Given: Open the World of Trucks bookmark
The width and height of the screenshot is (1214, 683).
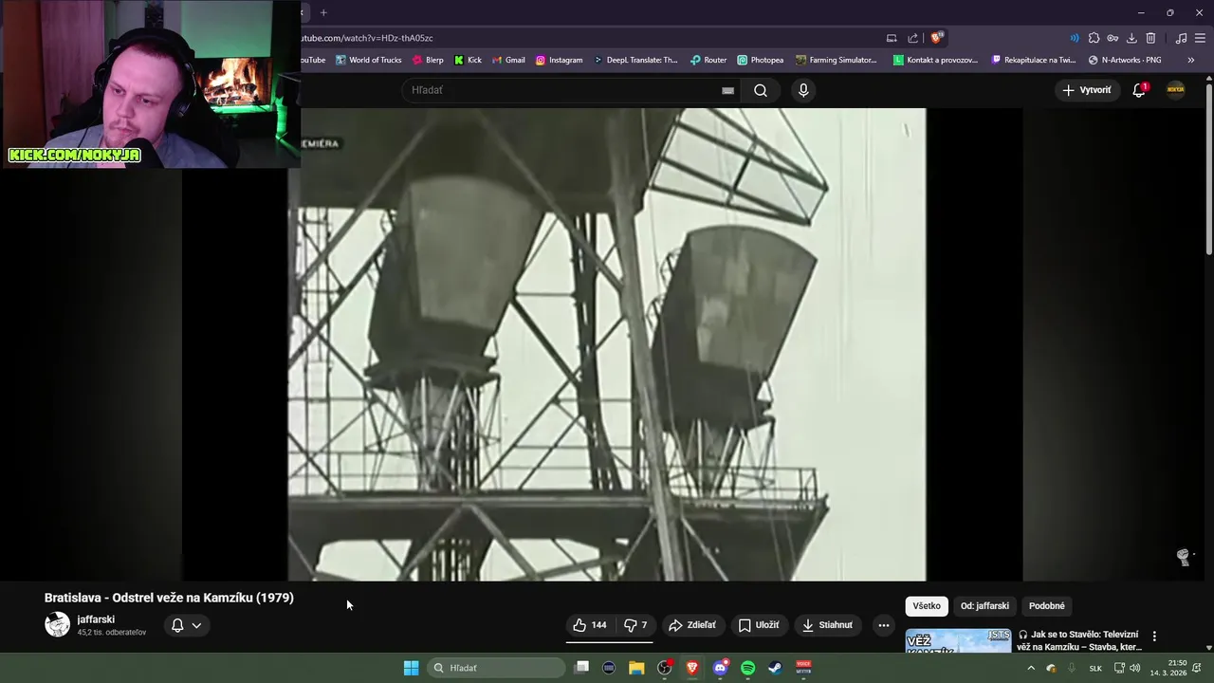Looking at the screenshot, I should [367, 60].
